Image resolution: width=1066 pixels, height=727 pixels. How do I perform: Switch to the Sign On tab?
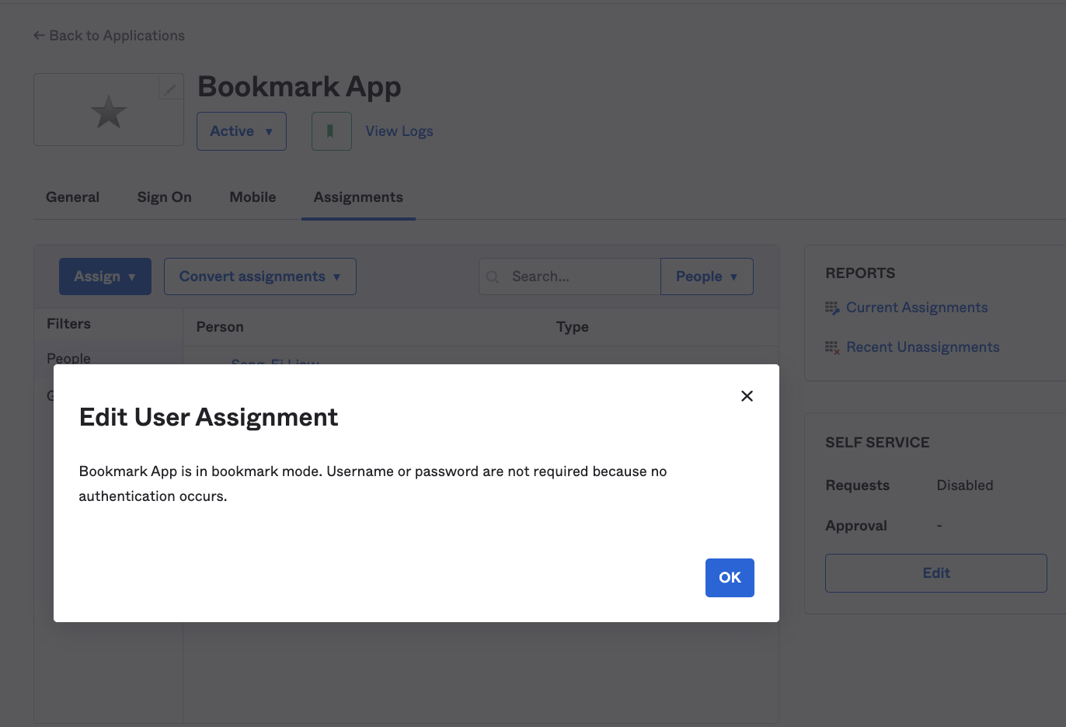point(164,197)
